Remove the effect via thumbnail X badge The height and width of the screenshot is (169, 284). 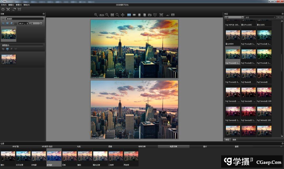(14, 31)
